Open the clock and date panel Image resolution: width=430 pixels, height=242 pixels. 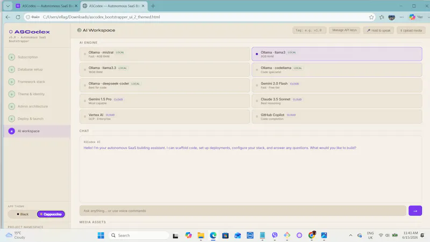(x=410, y=236)
